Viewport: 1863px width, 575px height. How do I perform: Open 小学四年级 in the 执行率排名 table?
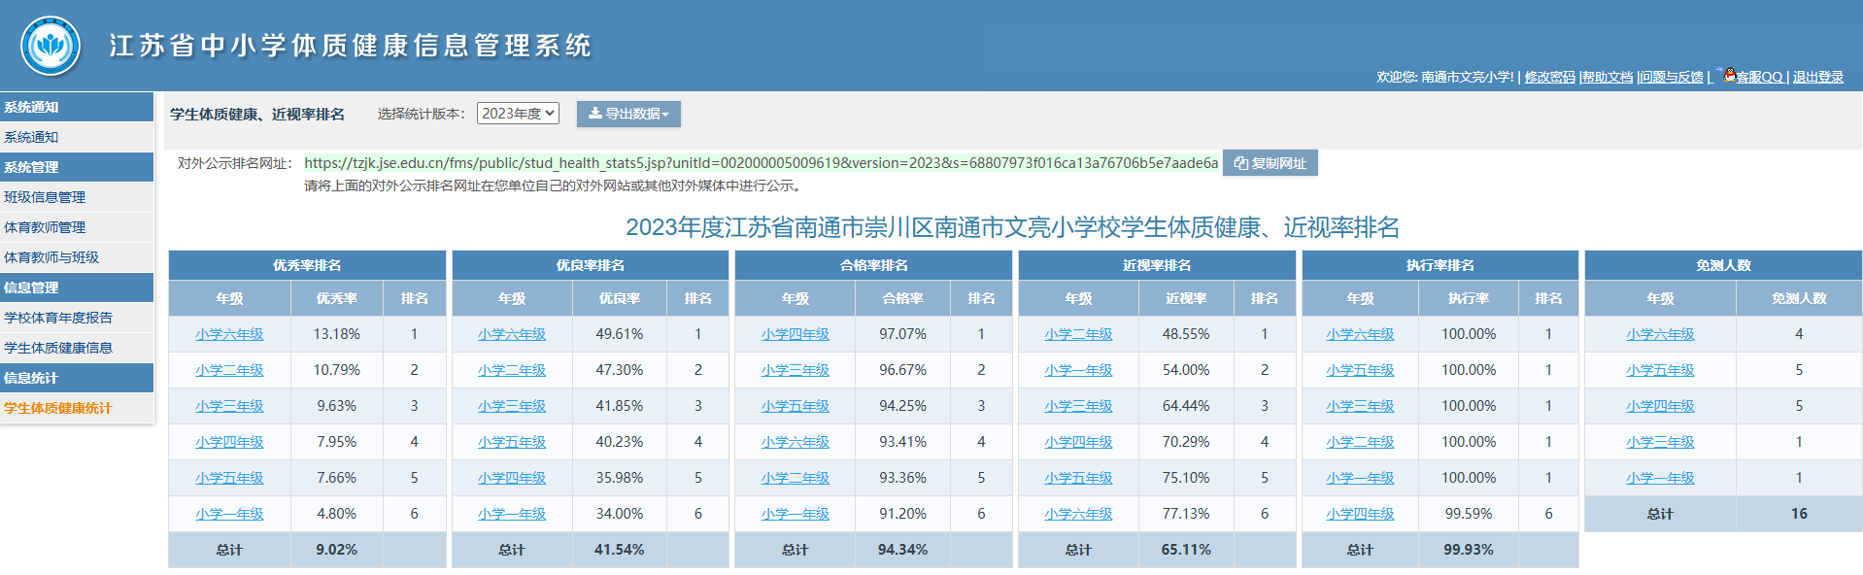coord(1360,514)
